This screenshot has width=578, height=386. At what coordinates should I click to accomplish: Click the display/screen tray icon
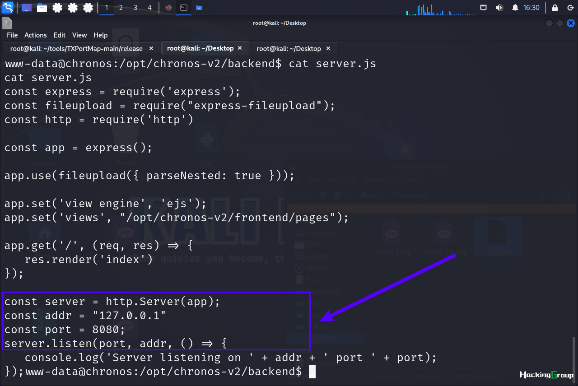tap(483, 8)
